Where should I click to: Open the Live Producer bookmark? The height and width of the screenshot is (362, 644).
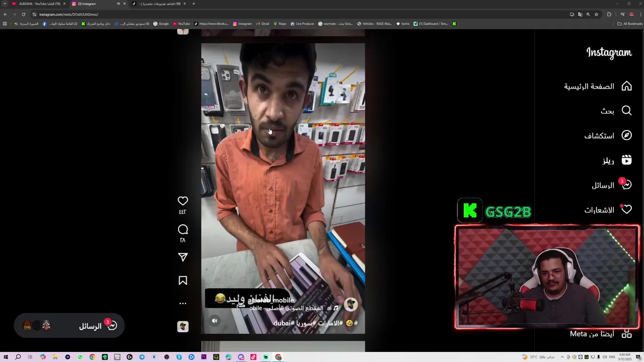pos(302,24)
